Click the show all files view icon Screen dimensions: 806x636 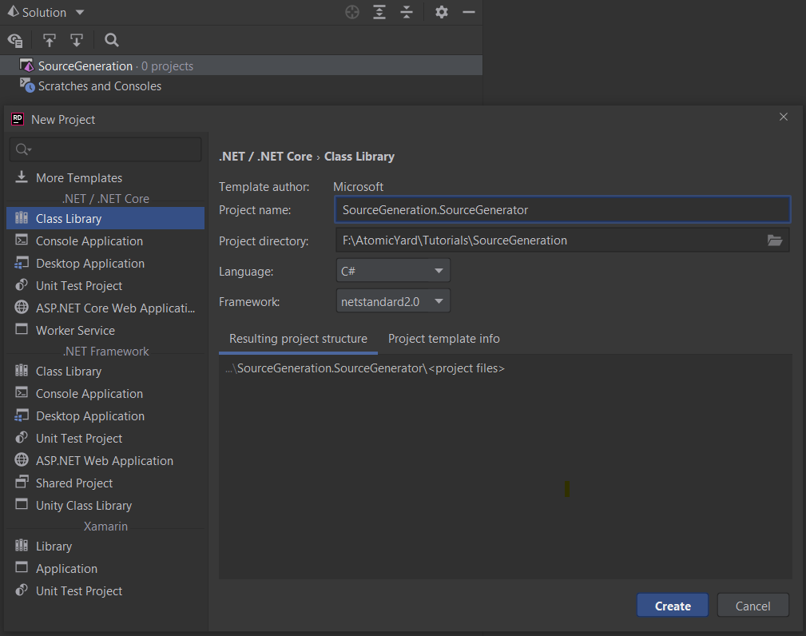click(15, 40)
